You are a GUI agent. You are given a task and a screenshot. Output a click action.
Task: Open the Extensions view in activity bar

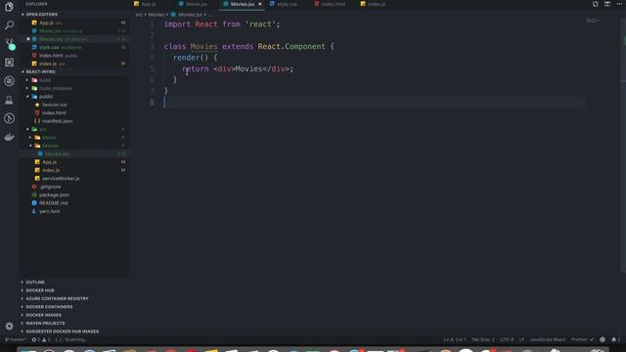pos(9,63)
